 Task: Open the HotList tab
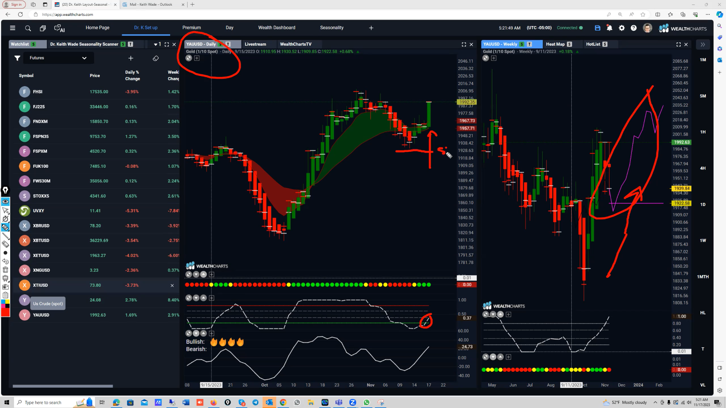[x=593, y=45]
